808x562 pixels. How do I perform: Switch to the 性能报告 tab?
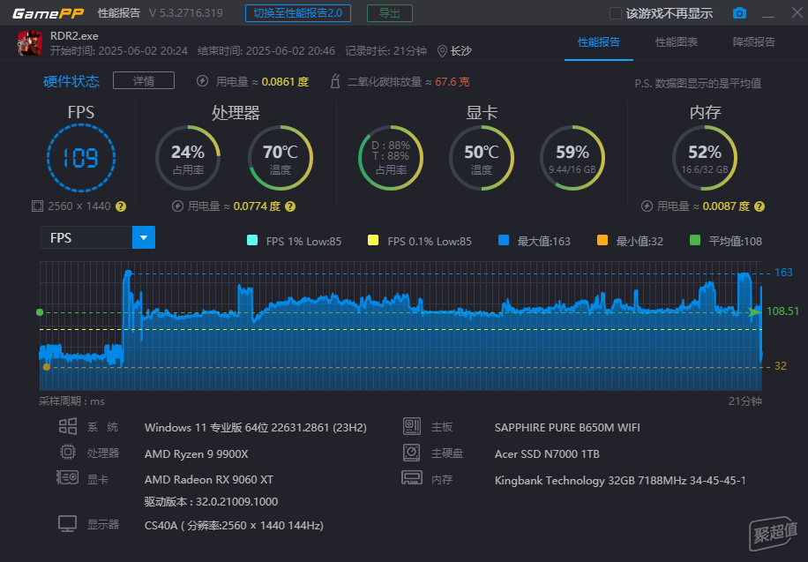click(599, 42)
